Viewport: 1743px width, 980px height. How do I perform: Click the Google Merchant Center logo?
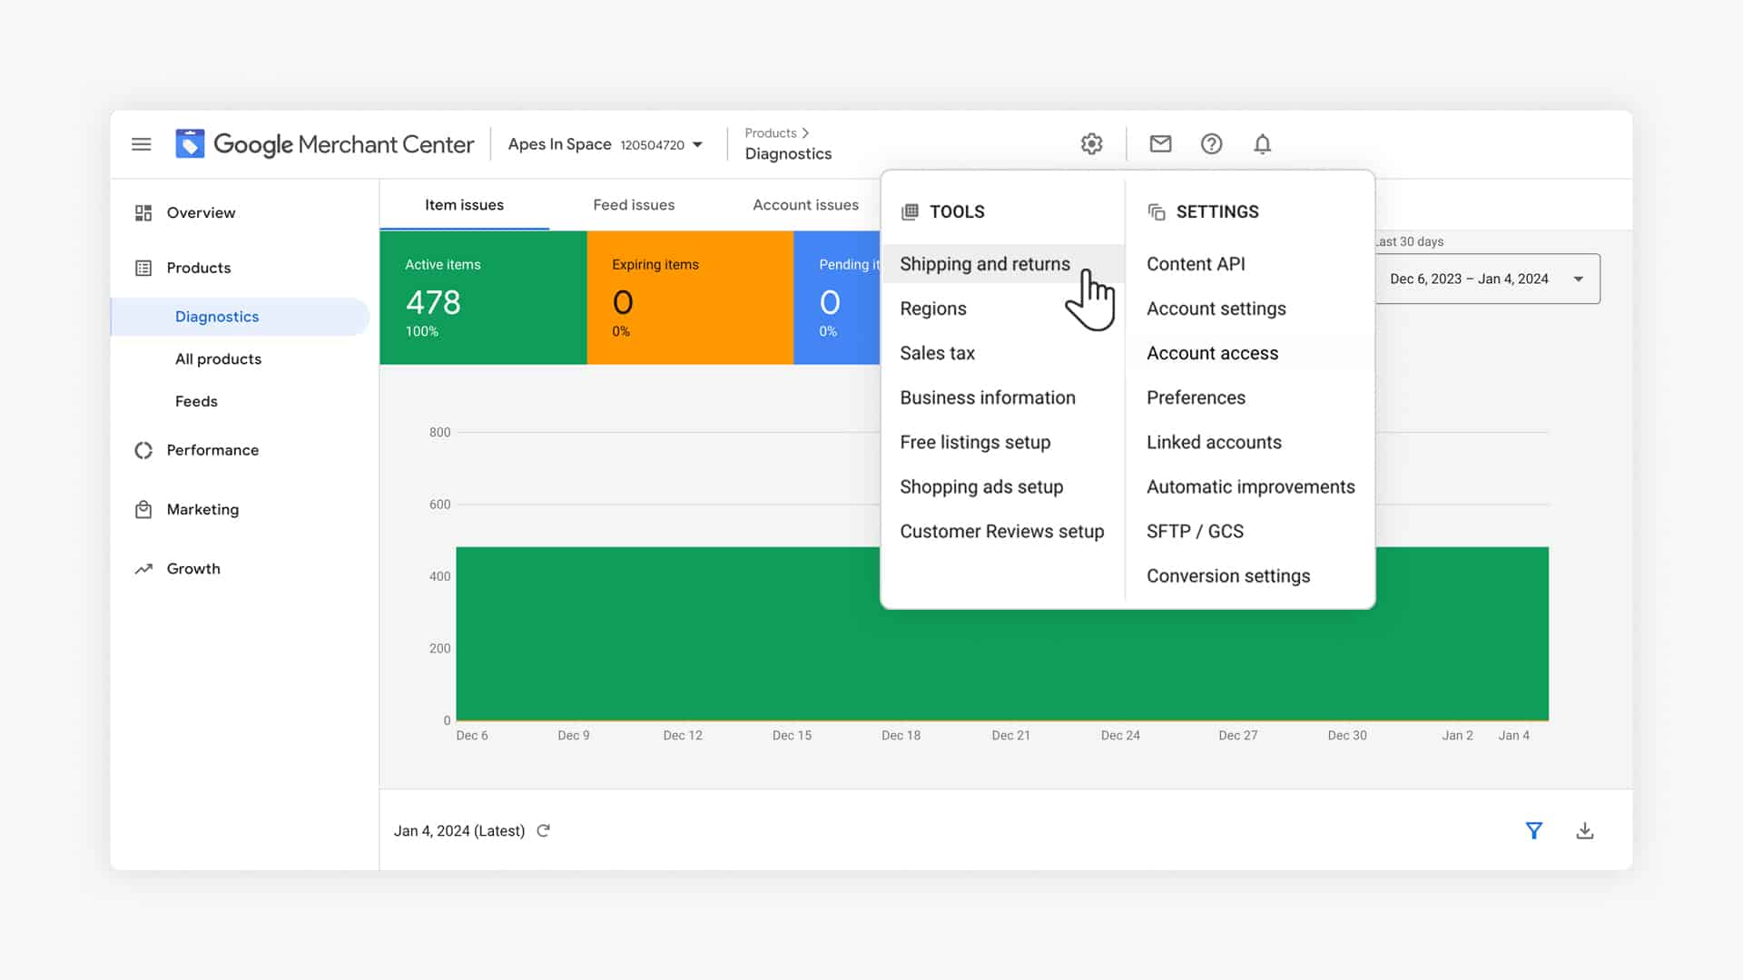coord(324,144)
